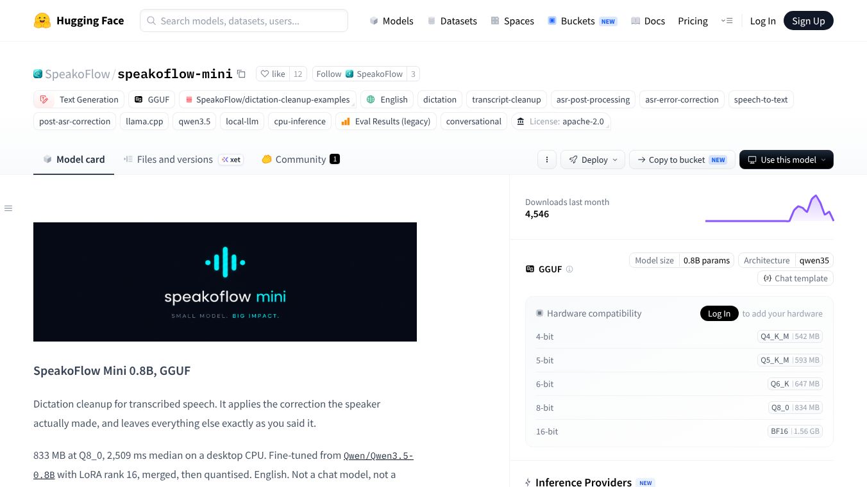Select the asr-error-correction tag
Image resolution: width=867 pixels, height=487 pixels.
(682, 99)
